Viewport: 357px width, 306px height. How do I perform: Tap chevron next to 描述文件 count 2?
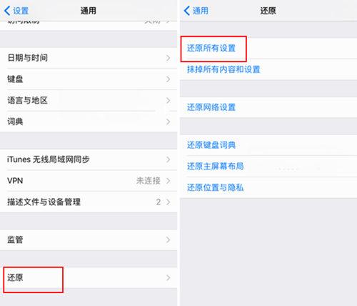point(169,202)
